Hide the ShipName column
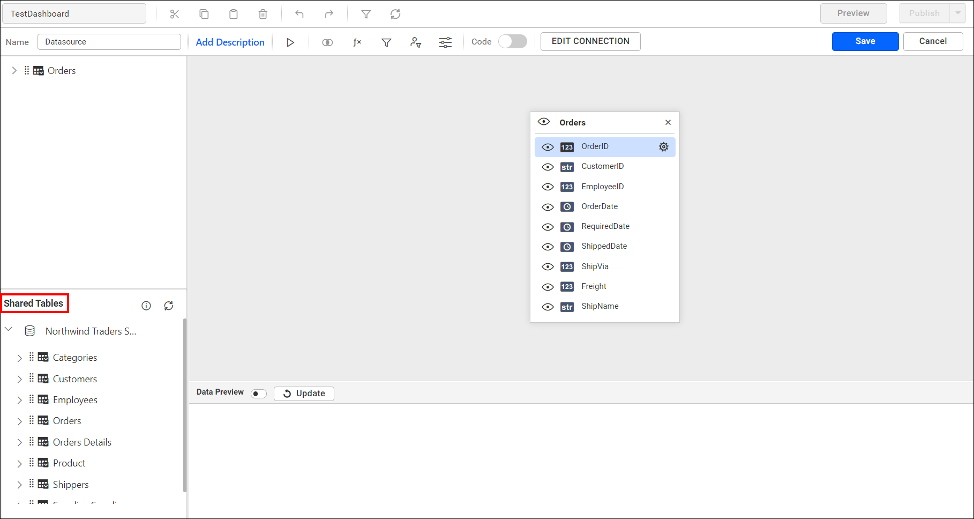Image resolution: width=974 pixels, height=519 pixels. click(548, 307)
